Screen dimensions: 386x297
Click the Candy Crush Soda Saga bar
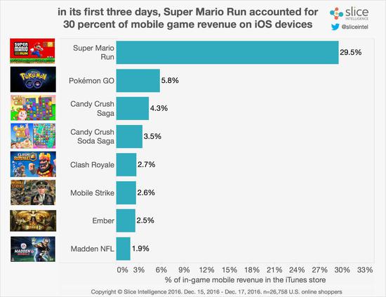(x=129, y=136)
